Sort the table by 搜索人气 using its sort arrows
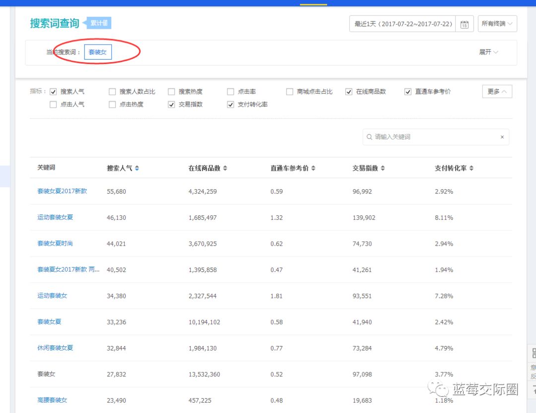This screenshot has height=413, width=536. pyautogui.click(x=137, y=168)
